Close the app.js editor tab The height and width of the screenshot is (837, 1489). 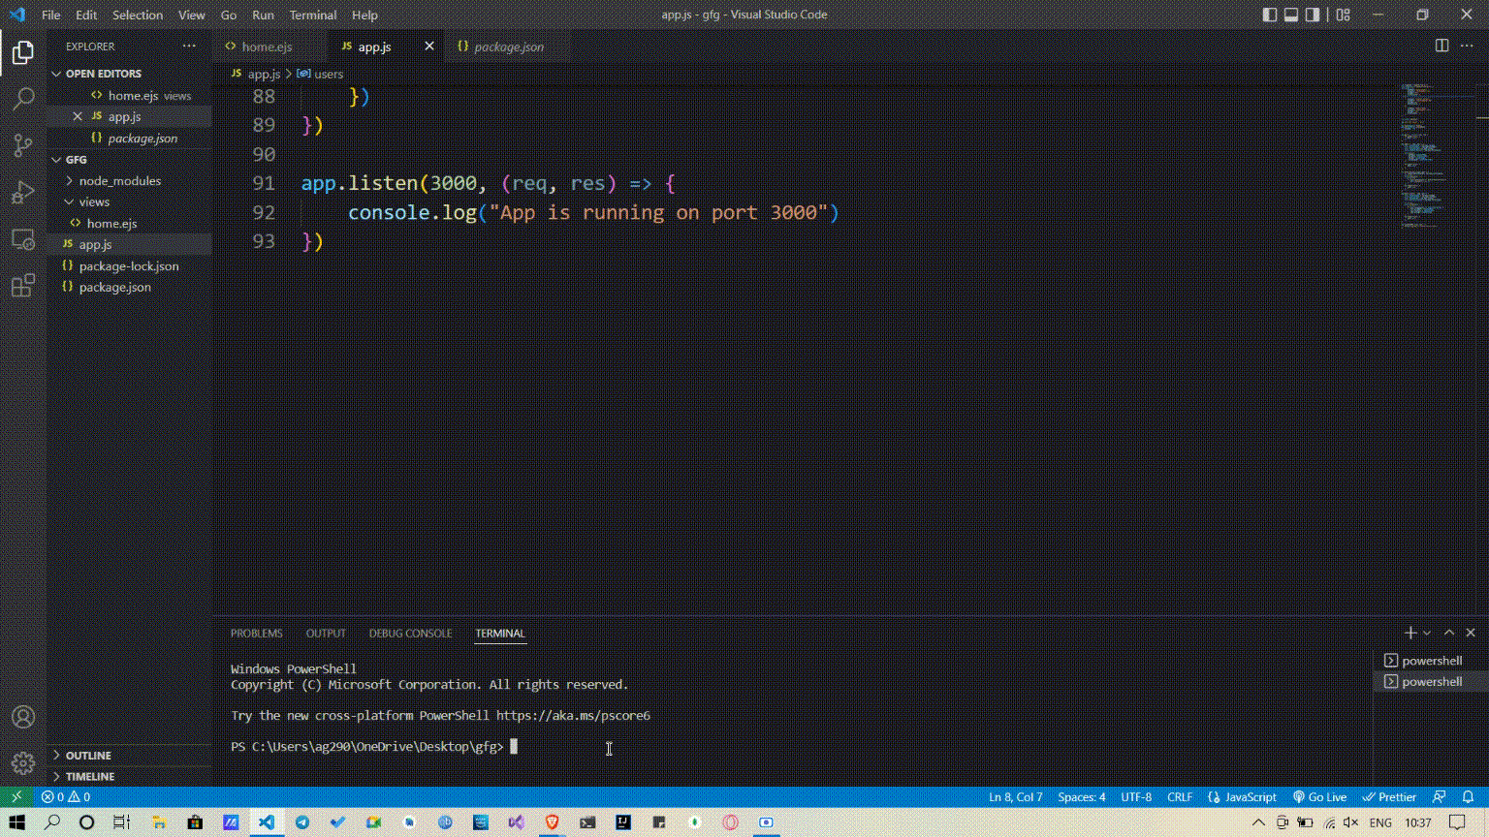tap(429, 46)
